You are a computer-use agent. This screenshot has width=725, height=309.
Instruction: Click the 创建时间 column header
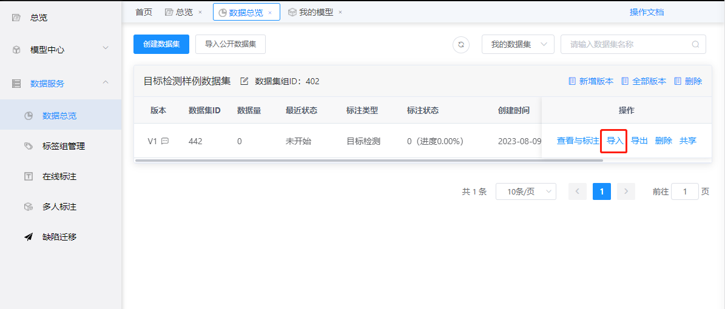(x=514, y=110)
